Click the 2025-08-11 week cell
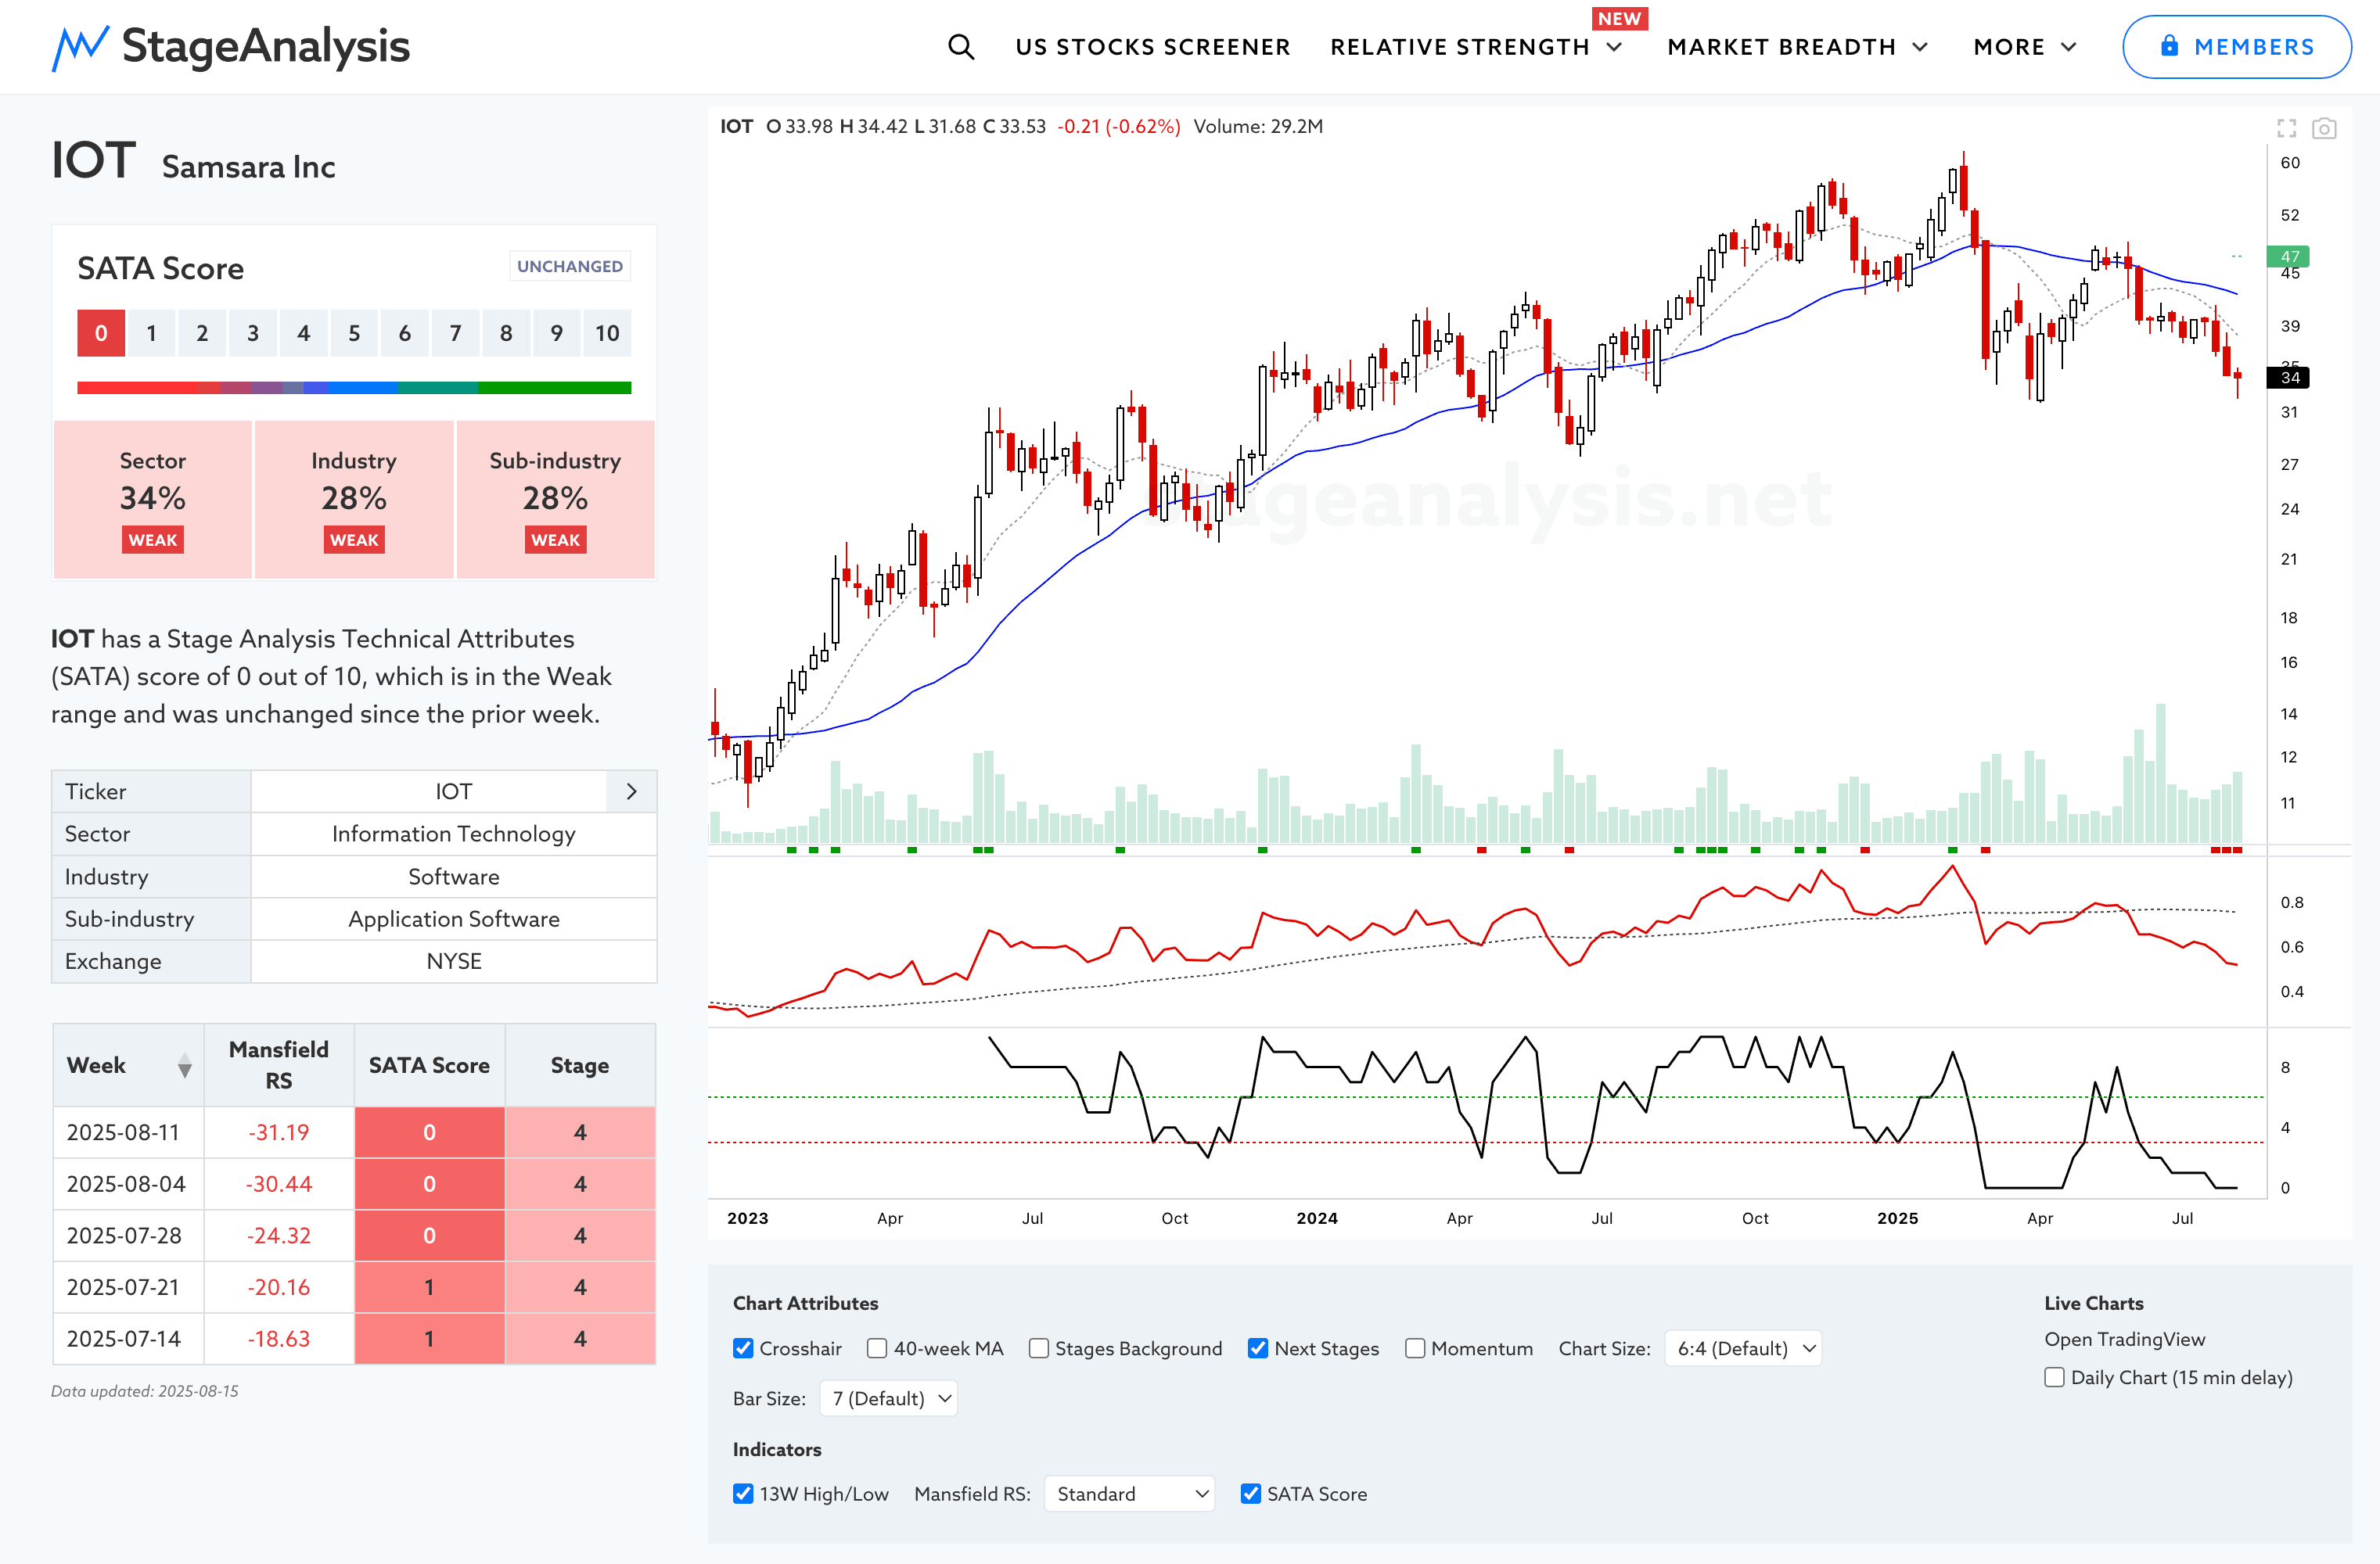Image resolution: width=2380 pixels, height=1564 pixels. (x=128, y=1132)
